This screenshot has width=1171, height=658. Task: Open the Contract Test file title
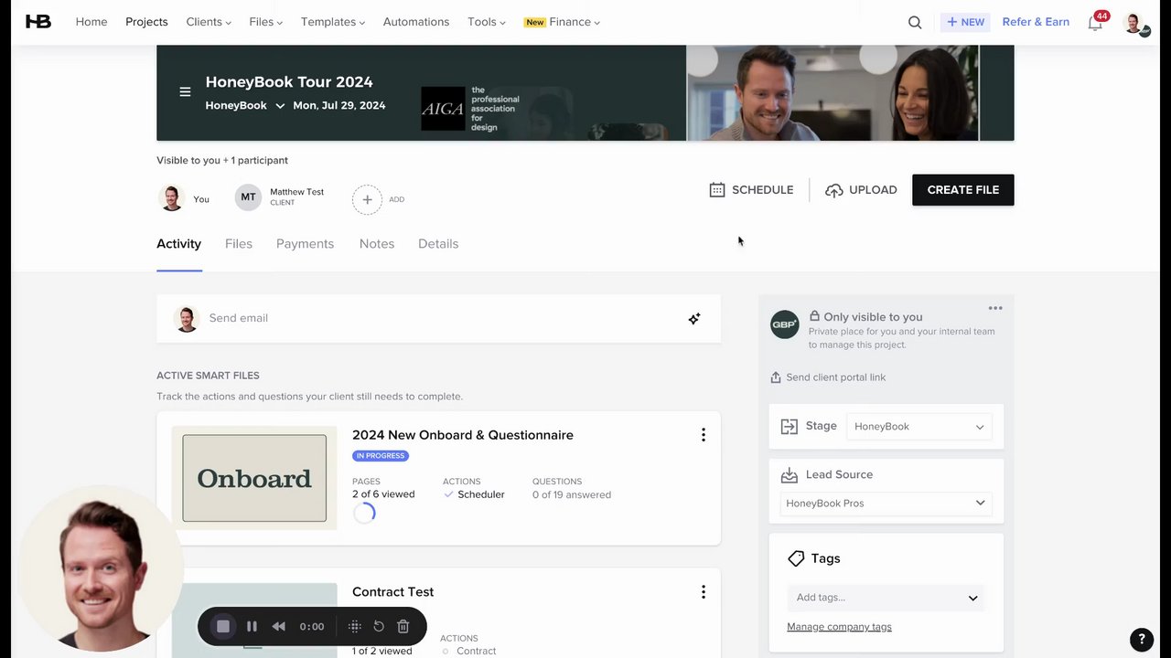[x=393, y=592]
